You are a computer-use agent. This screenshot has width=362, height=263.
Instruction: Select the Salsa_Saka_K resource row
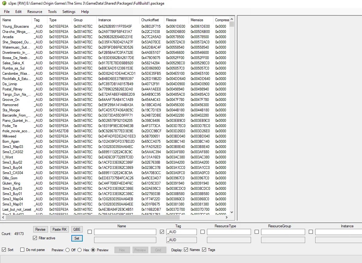(x=115, y=63)
